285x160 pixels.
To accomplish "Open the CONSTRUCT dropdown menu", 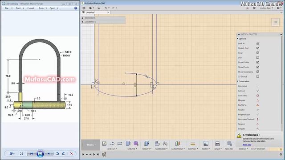I will point(178,149).
